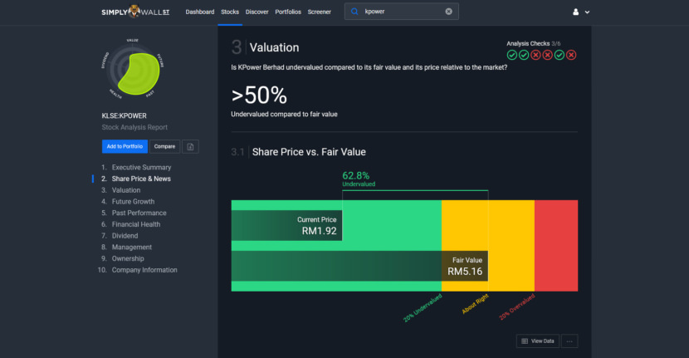Click the red overvalued chart zone
Image resolution: width=689 pixels, height=358 pixels.
pos(556,245)
